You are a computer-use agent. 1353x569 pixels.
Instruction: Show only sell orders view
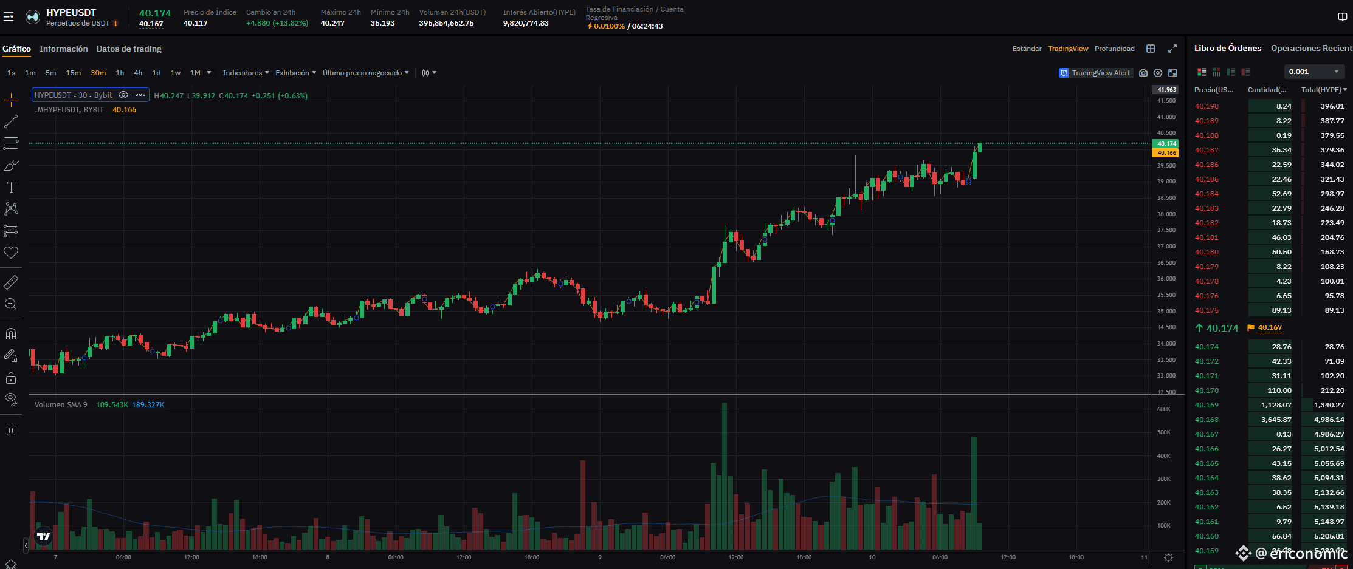coord(1245,72)
